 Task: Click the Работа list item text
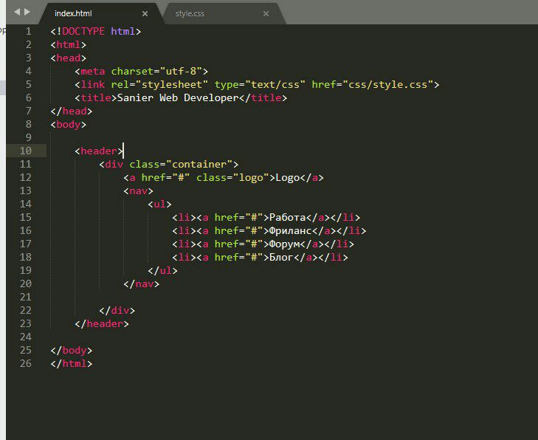point(288,217)
